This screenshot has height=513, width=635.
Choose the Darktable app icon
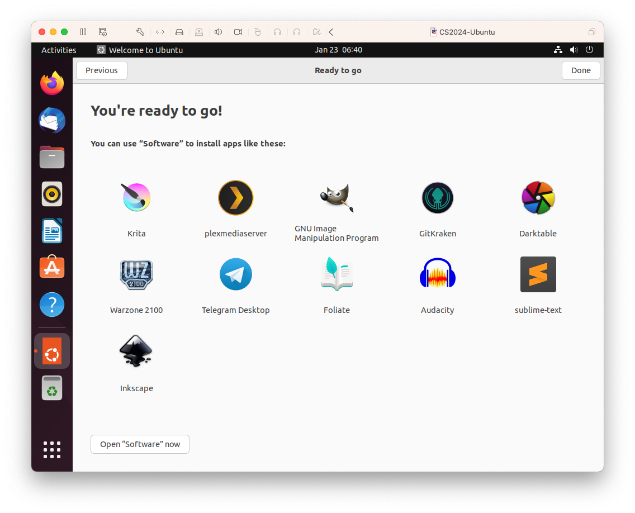[x=538, y=198]
